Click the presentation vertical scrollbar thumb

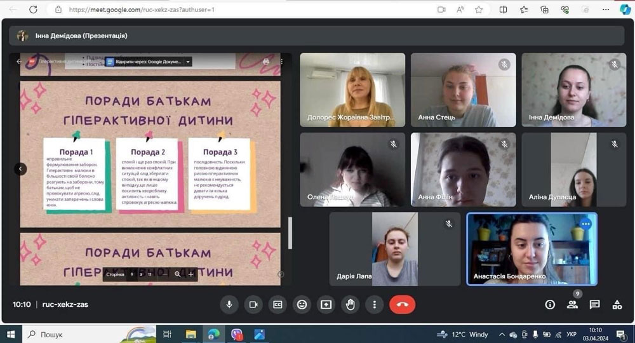[x=290, y=233]
